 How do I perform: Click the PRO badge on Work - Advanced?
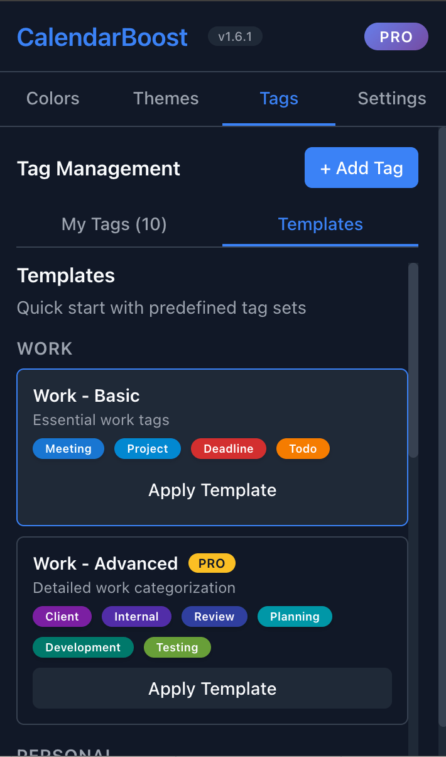tap(212, 563)
